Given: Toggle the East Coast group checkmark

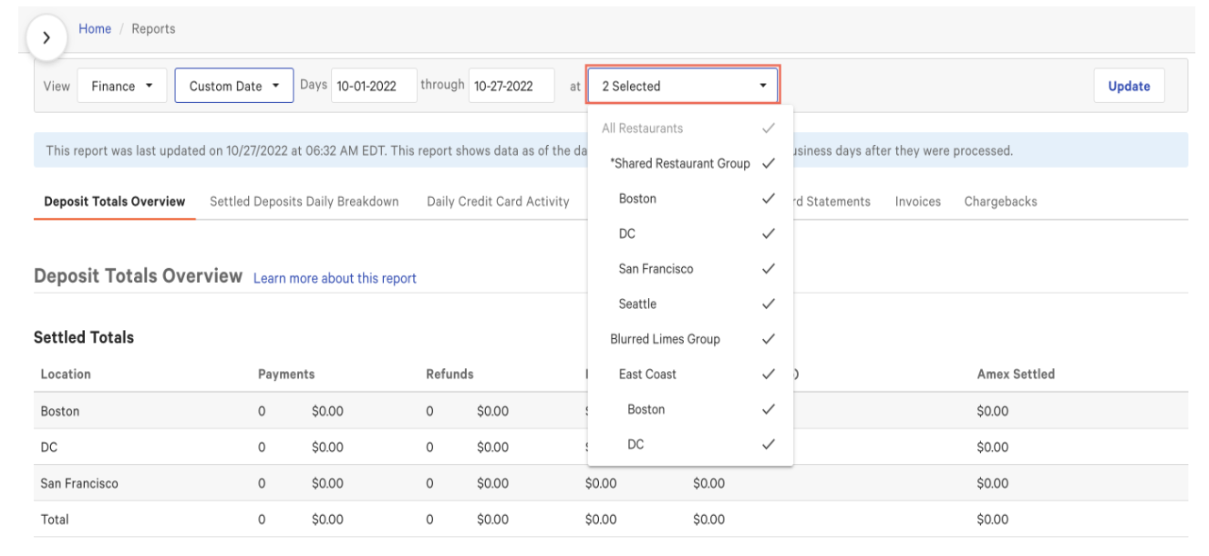Looking at the screenshot, I should pyautogui.click(x=690, y=374).
